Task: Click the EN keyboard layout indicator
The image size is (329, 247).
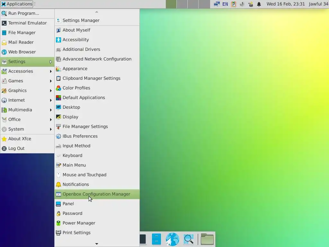Action: pos(225,4)
